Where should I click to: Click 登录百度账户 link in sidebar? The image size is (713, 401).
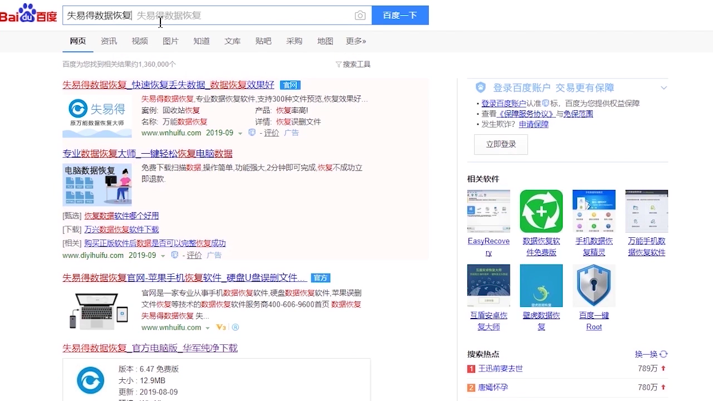point(504,104)
